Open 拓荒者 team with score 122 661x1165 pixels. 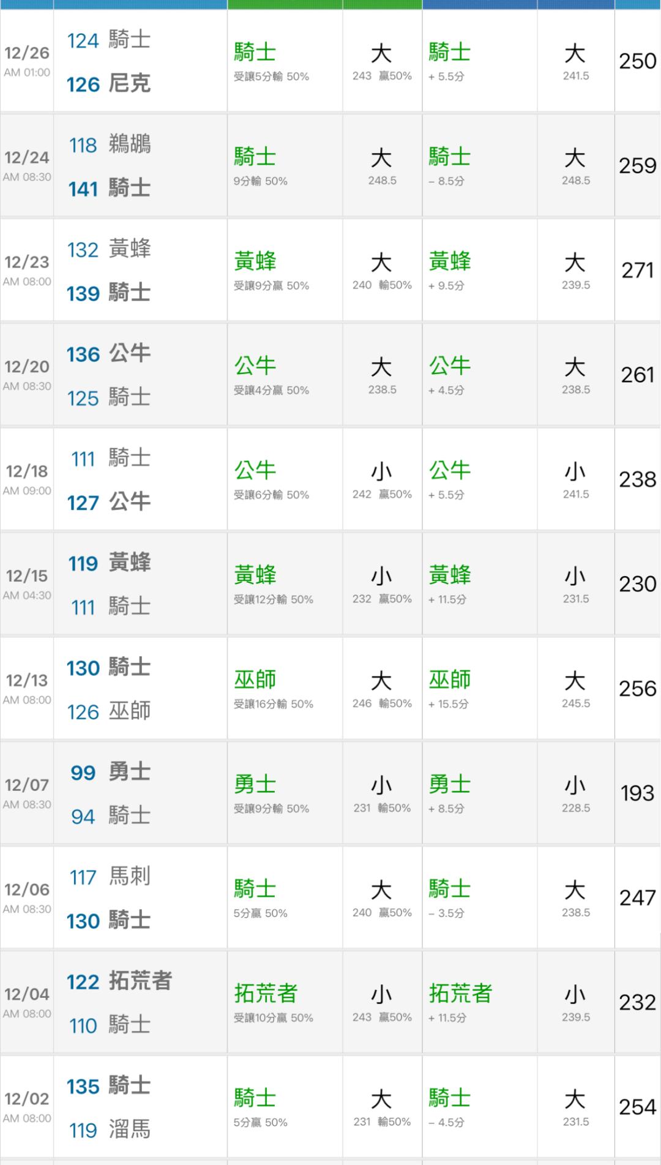click(x=140, y=981)
